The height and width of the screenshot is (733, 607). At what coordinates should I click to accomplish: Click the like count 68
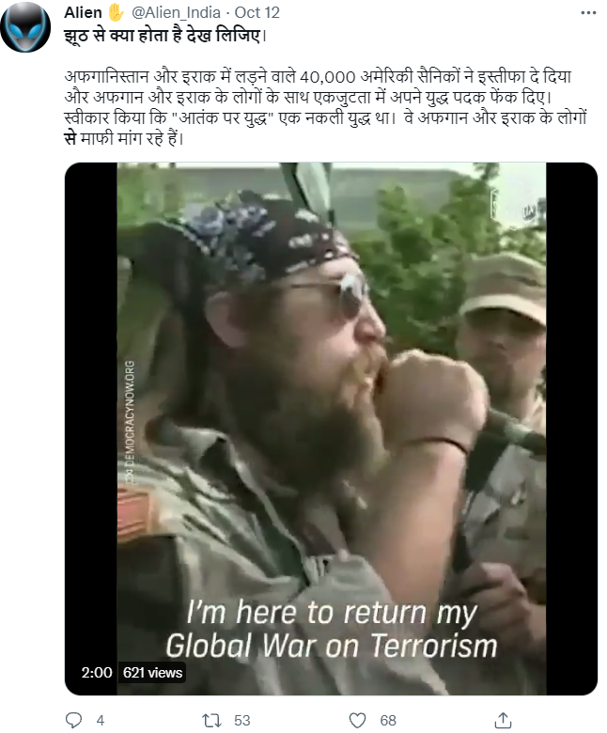click(x=388, y=721)
